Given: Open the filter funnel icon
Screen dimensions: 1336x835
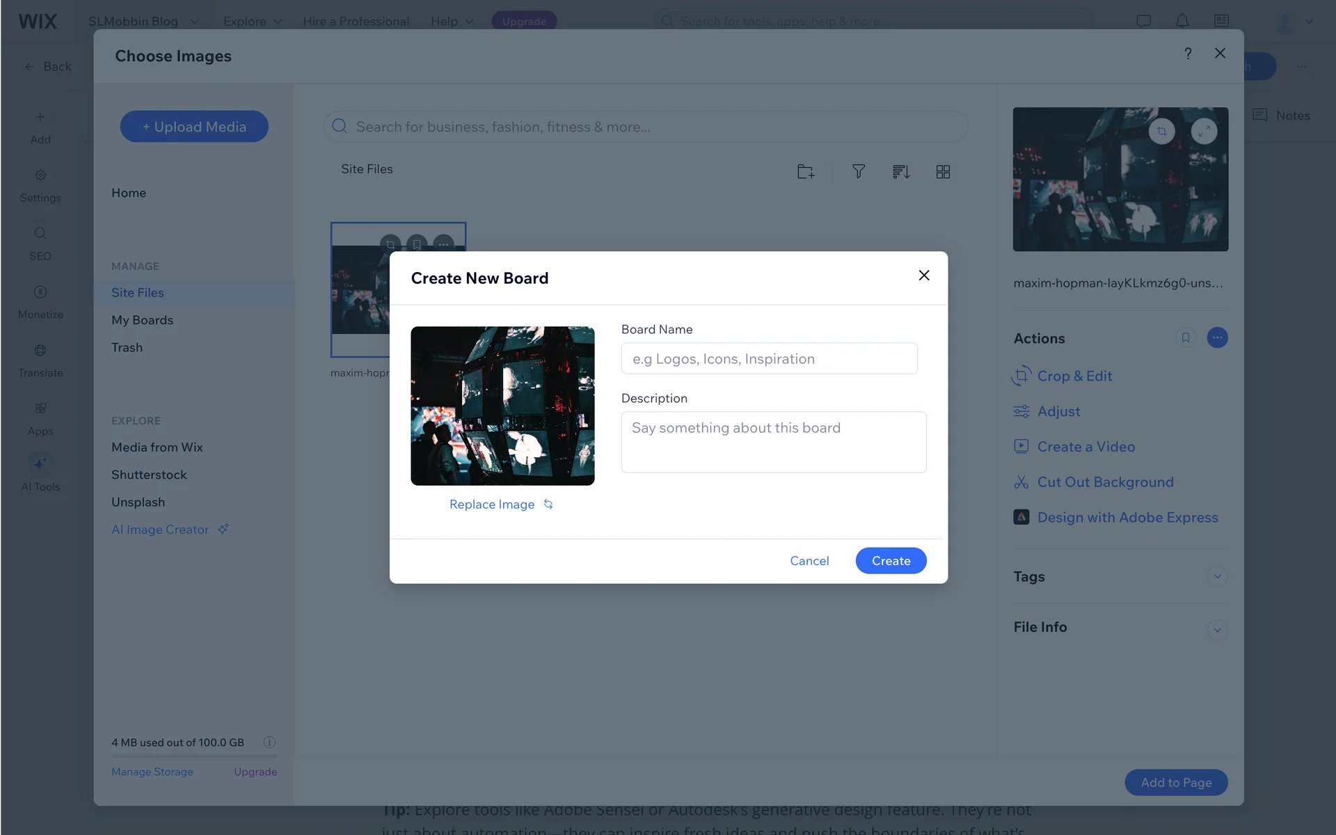Looking at the screenshot, I should (859, 172).
